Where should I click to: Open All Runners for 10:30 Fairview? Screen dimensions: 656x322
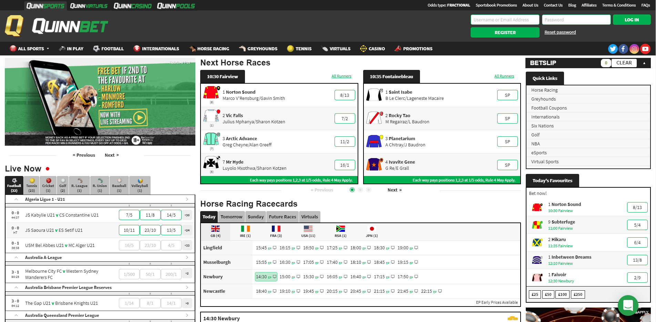coord(341,76)
